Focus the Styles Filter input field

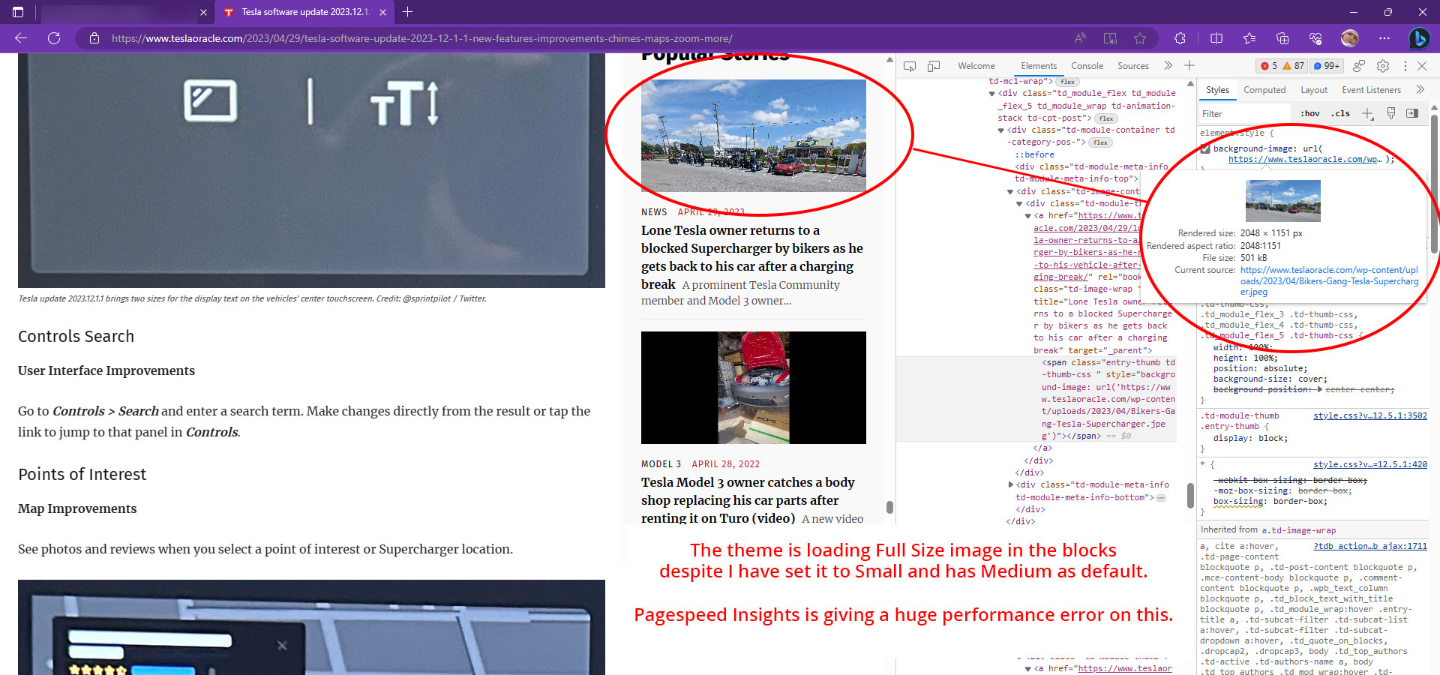(x=1245, y=114)
